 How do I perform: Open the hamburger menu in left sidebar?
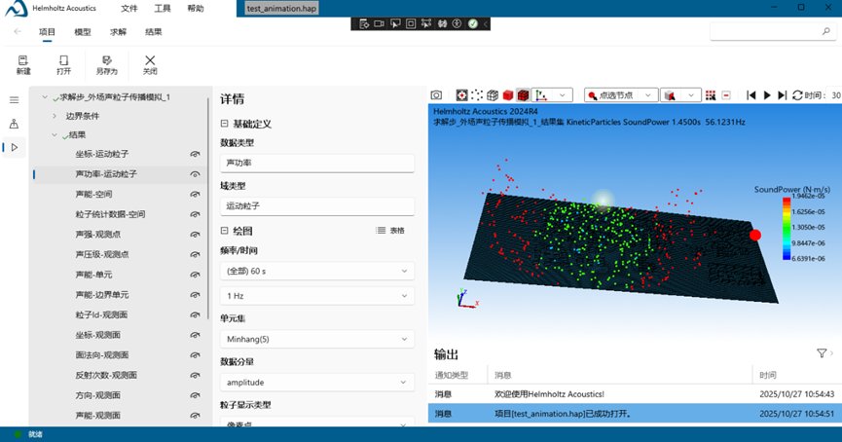[x=14, y=100]
